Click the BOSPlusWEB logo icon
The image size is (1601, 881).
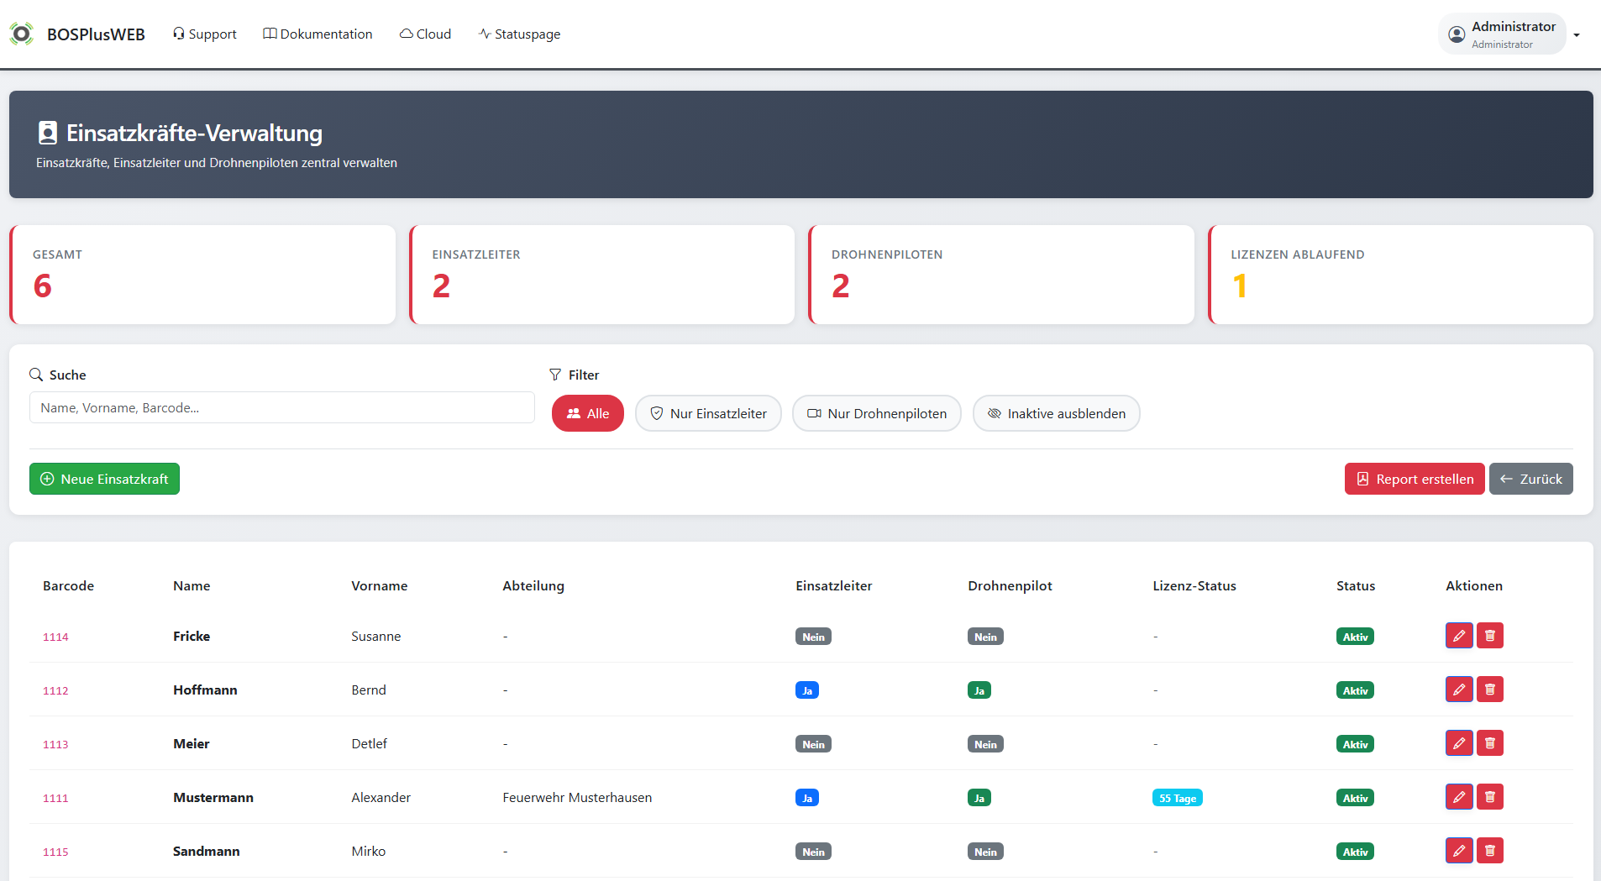coord(21,34)
